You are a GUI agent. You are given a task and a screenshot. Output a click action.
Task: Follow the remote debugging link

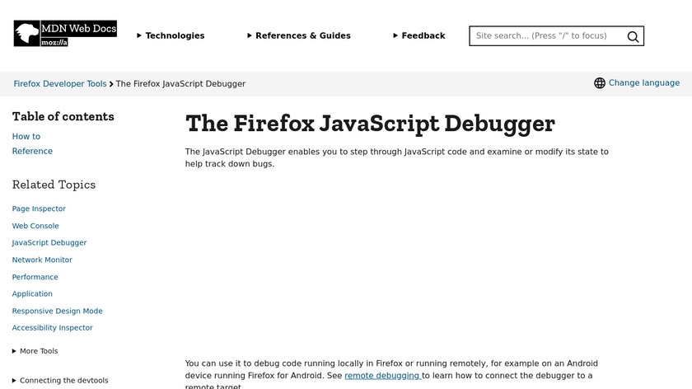pos(382,375)
